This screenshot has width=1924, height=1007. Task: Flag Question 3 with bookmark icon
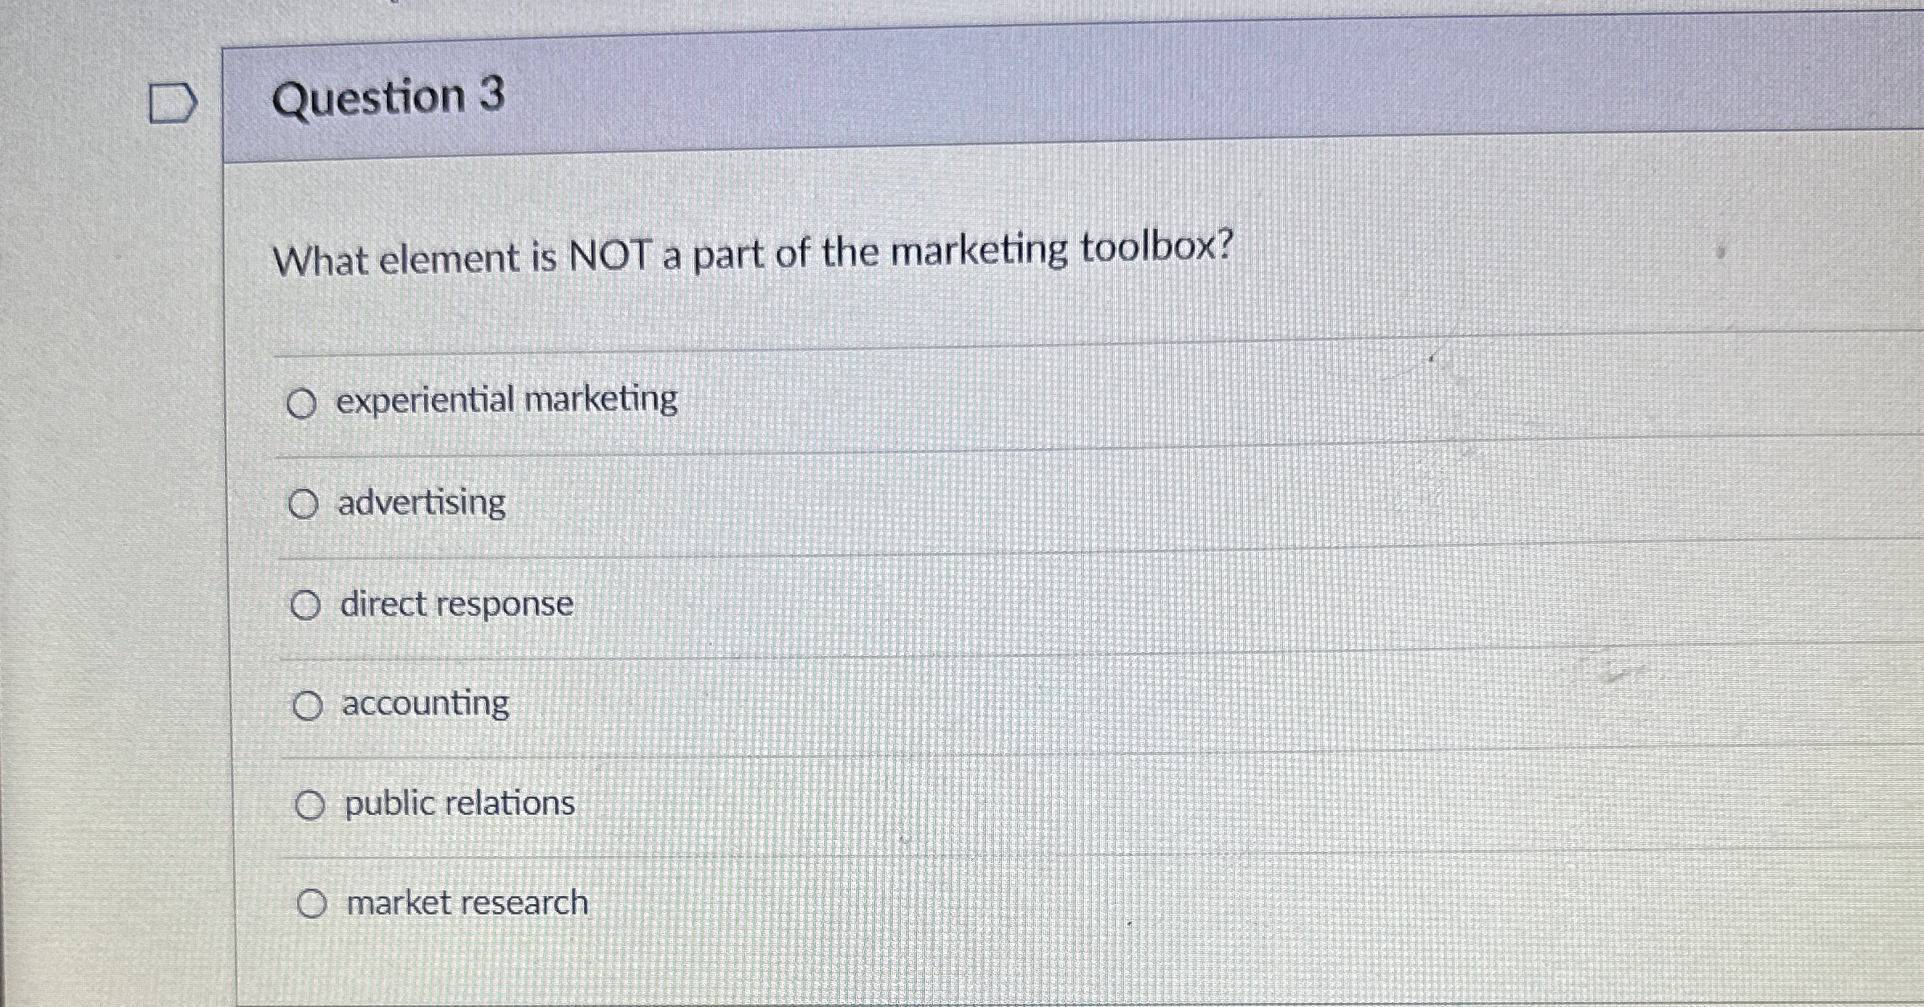coord(172,103)
